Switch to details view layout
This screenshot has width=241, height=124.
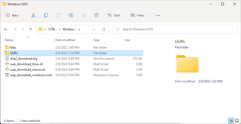231,121
